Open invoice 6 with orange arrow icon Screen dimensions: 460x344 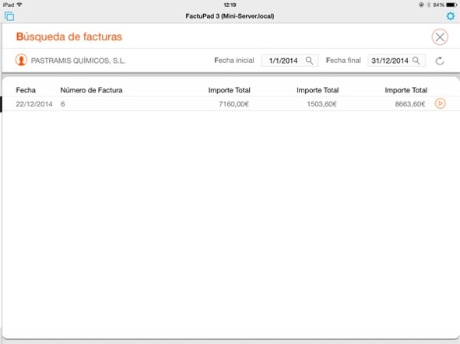440,103
